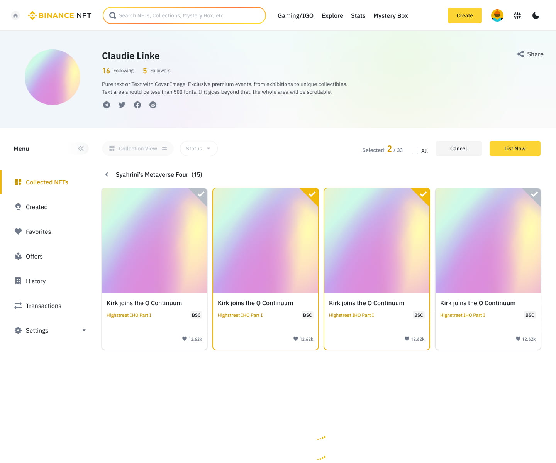Viewport: 556px width, 463px height.
Task: Click the first NFT card image
Action: tap(154, 241)
